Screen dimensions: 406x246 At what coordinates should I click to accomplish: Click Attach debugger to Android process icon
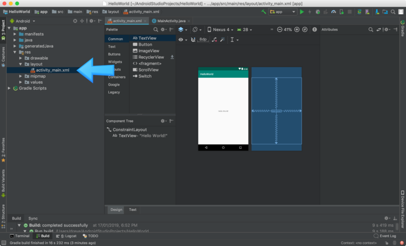click(x=342, y=12)
